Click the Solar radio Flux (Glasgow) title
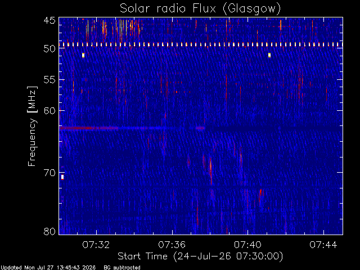This screenshot has width=360, height=270. (x=200, y=8)
